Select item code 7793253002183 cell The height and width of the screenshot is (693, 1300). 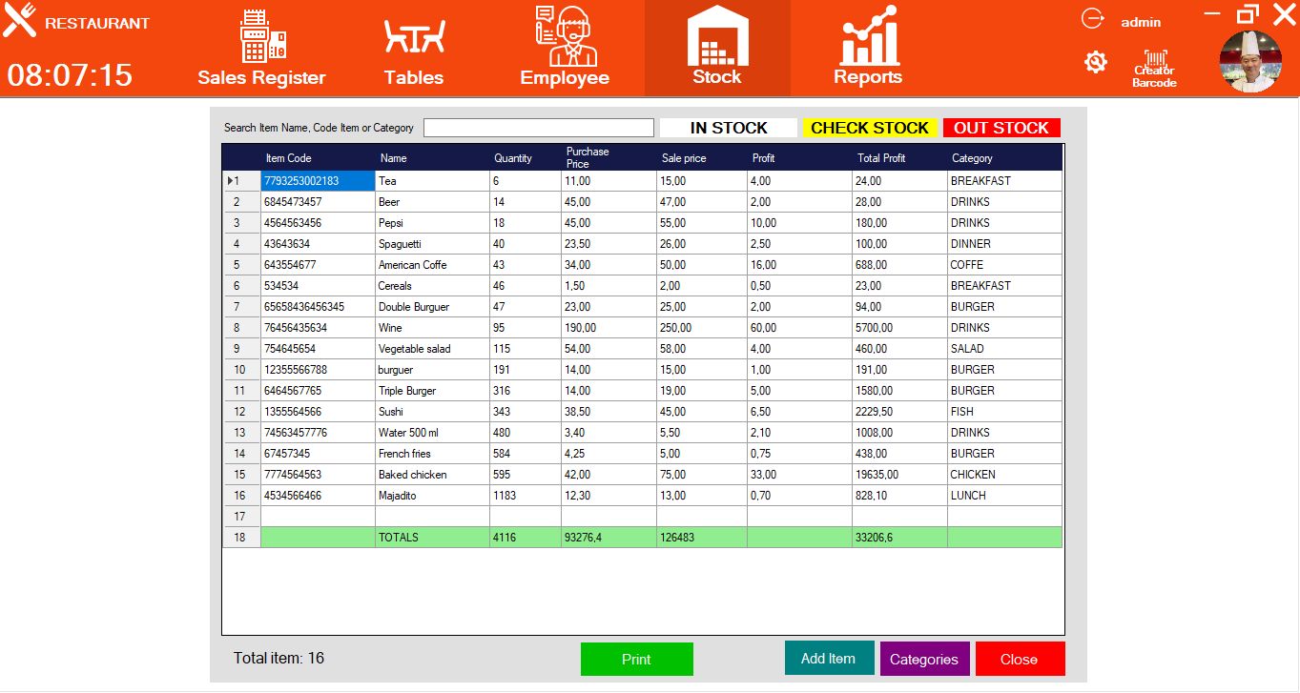(319, 181)
